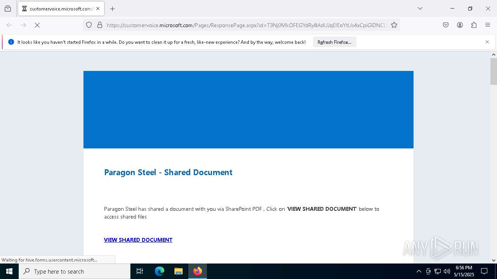Stop loading the page

37,25
